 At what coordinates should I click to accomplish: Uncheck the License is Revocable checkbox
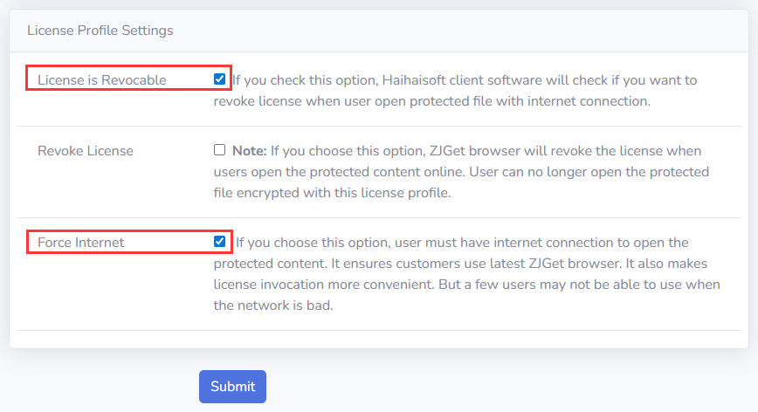[219, 79]
